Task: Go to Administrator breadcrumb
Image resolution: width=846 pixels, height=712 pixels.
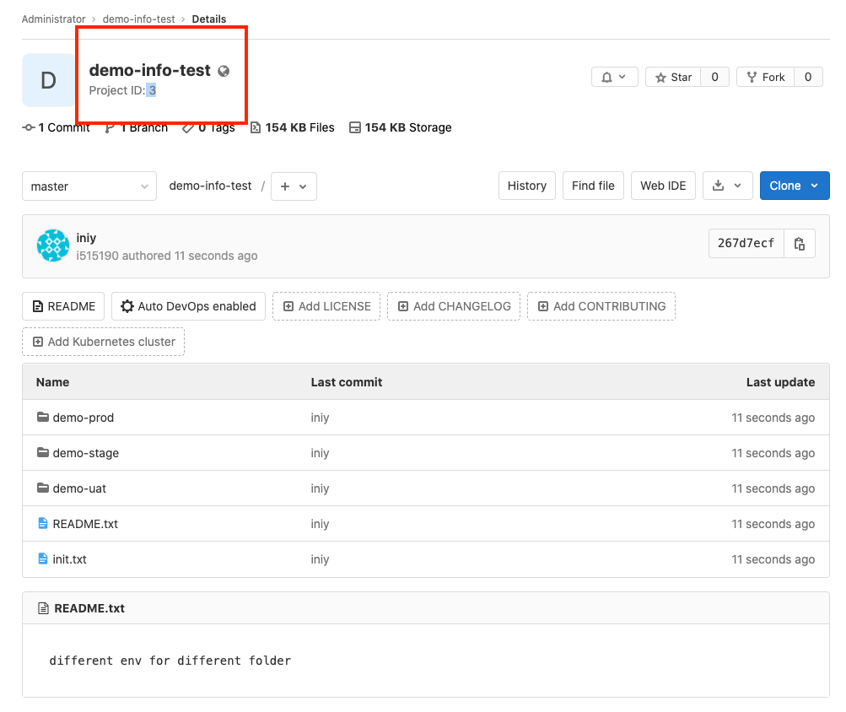Action: [53, 19]
